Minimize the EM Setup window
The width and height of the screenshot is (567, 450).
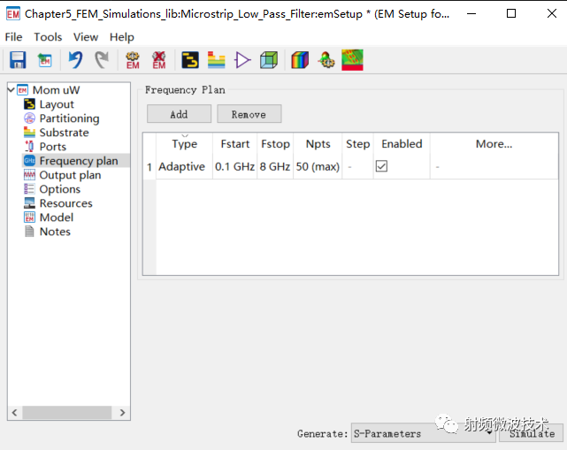(471, 14)
